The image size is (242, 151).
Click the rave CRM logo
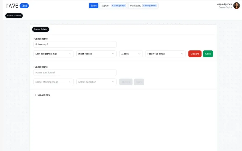point(17,6)
